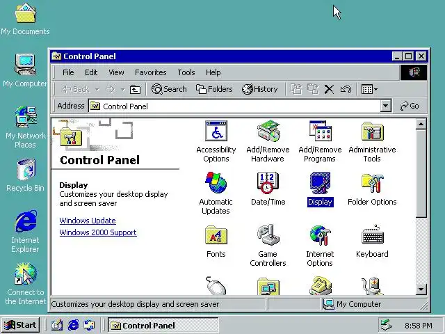Viewport: 445px width, 334px height.
Task: Open Folder Options applet
Action: (x=372, y=189)
